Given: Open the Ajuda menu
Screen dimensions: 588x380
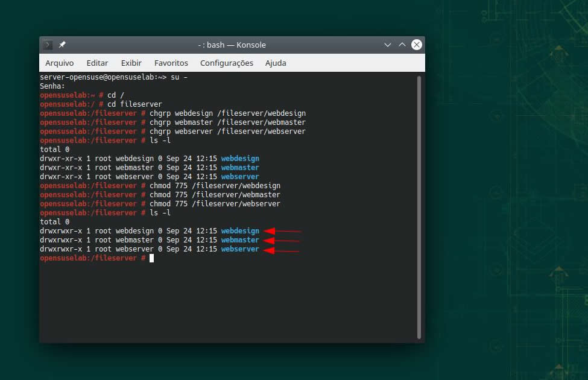Looking at the screenshot, I should [x=276, y=63].
